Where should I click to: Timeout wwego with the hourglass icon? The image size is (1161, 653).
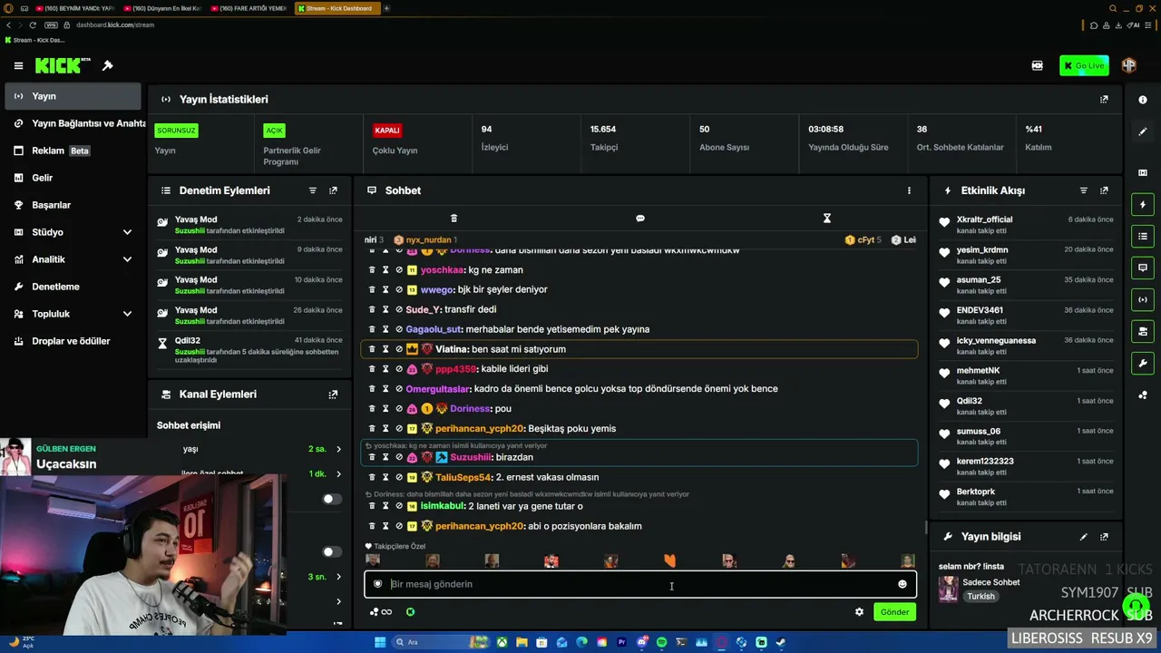pos(385,290)
